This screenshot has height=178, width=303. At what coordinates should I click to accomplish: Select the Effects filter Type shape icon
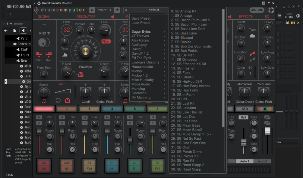(x=252, y=36)
